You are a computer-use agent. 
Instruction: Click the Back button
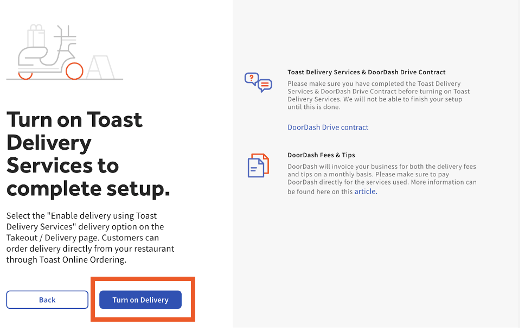click(x=47, y=299)
